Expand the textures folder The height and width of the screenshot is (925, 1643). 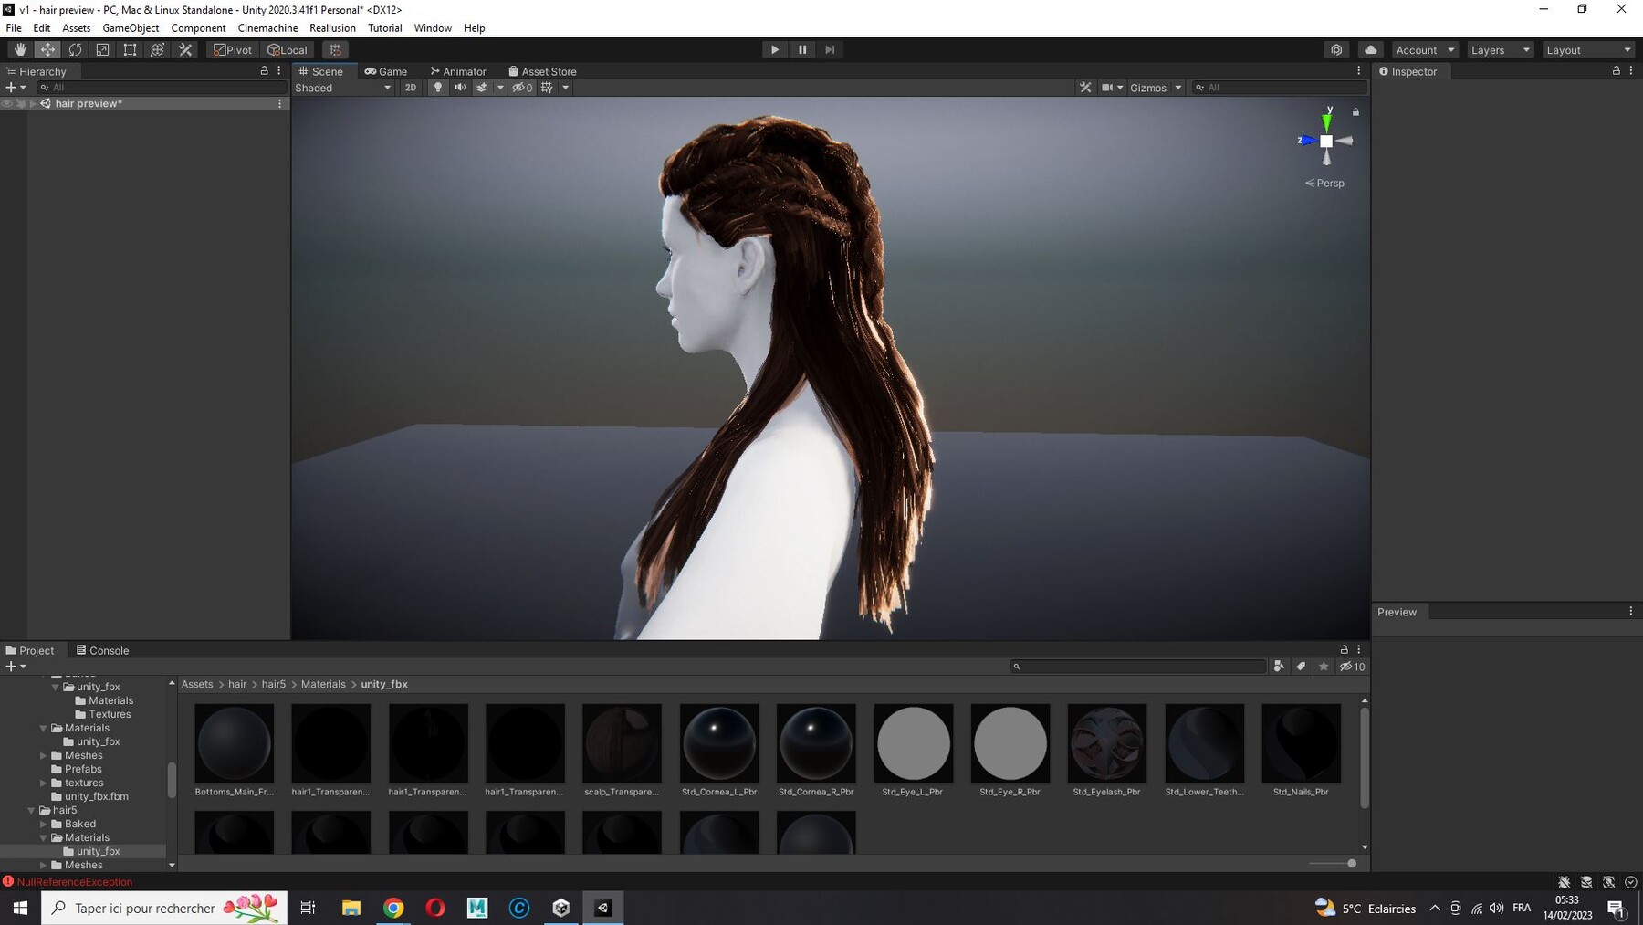pos(43,783)
